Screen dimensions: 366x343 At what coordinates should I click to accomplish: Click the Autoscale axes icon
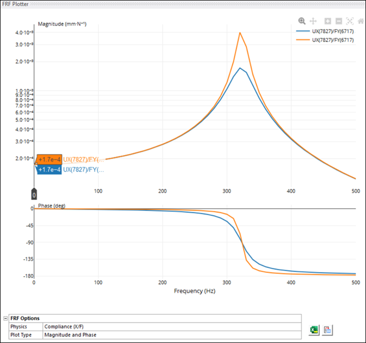point(350,21)
